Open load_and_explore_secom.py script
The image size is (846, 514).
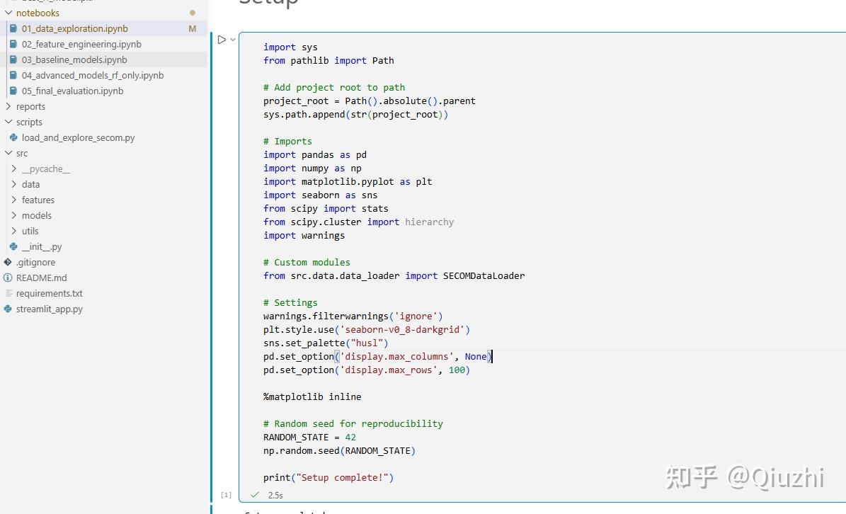pyautogui.click(x=79, y=137)
